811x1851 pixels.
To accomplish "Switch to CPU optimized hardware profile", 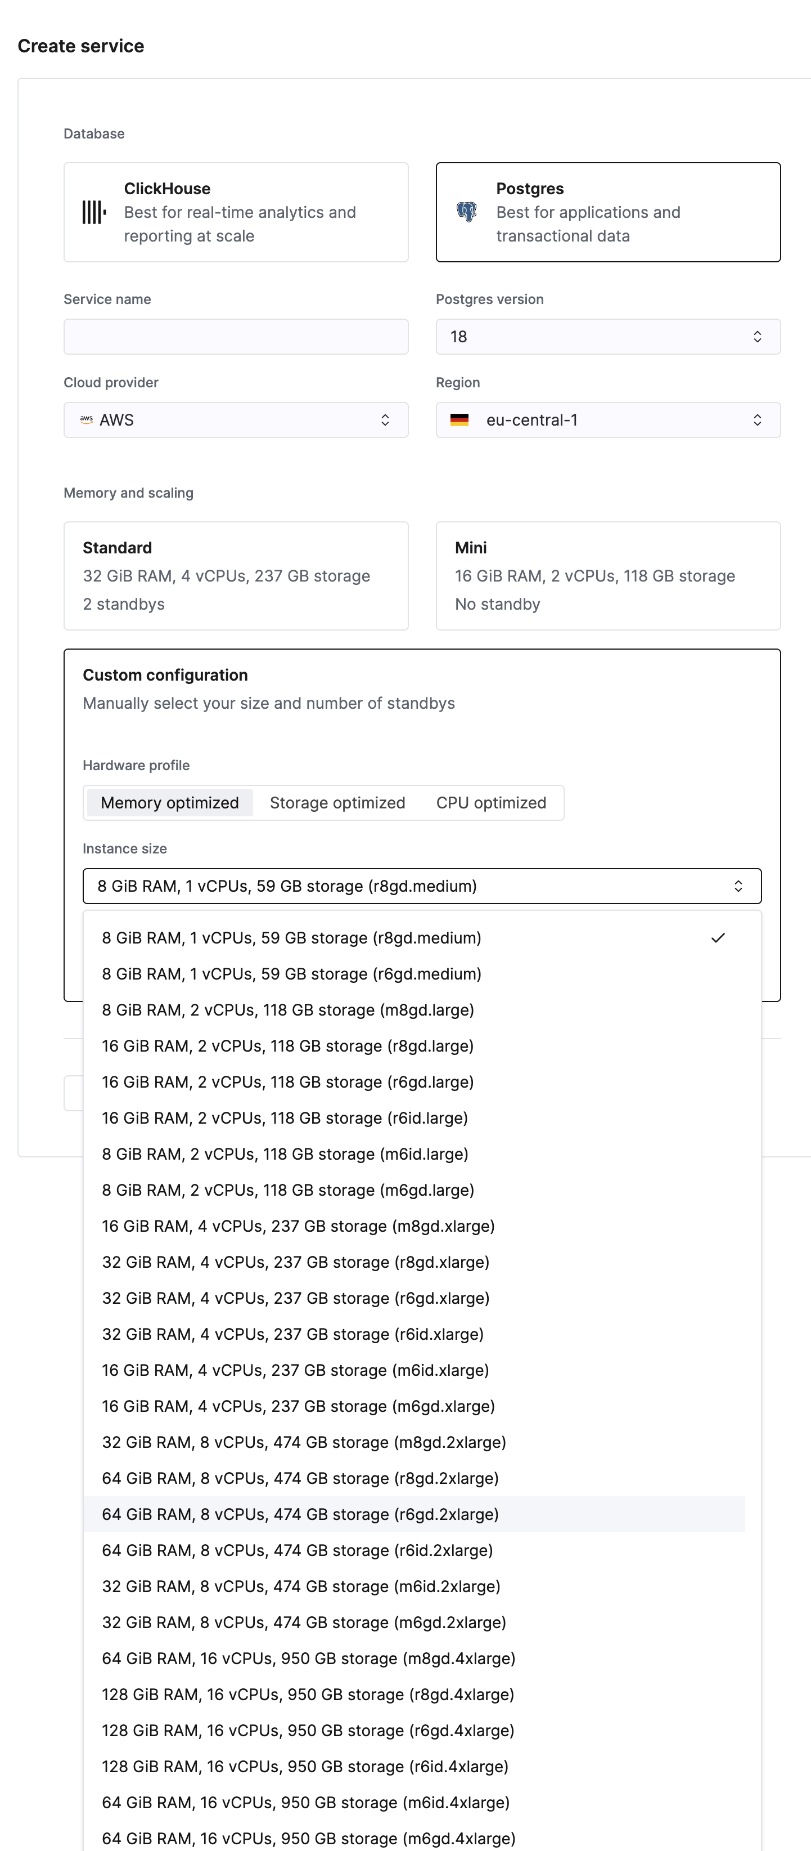I will pos(491,803).
